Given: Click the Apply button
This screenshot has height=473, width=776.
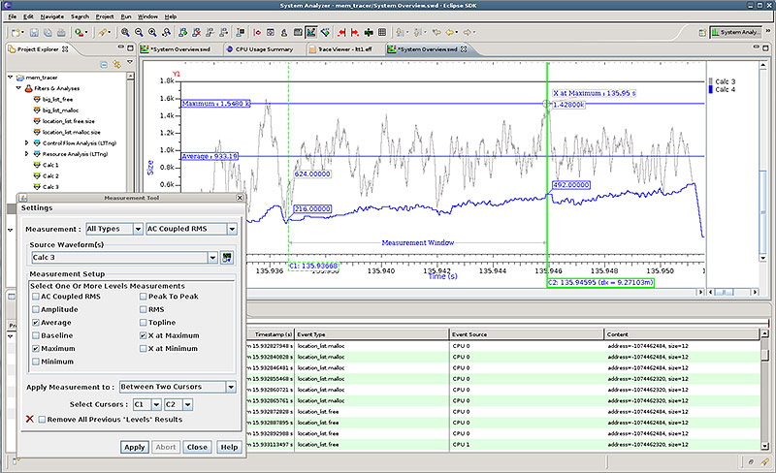Looking at the screenshot, I should [x=134, y=447].
